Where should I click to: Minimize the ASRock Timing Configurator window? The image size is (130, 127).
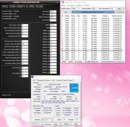54,3
